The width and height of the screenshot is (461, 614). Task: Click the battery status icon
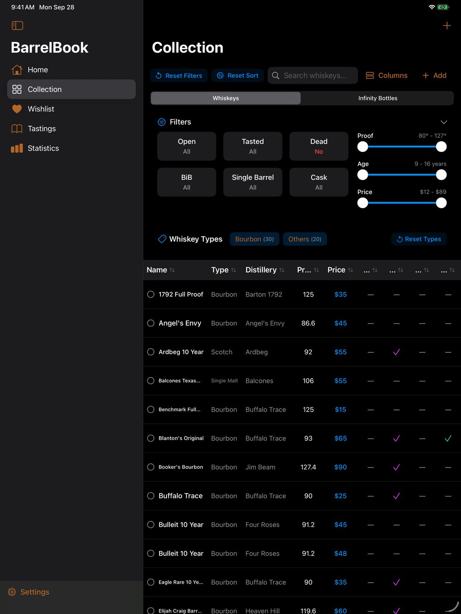click(443, 7)
